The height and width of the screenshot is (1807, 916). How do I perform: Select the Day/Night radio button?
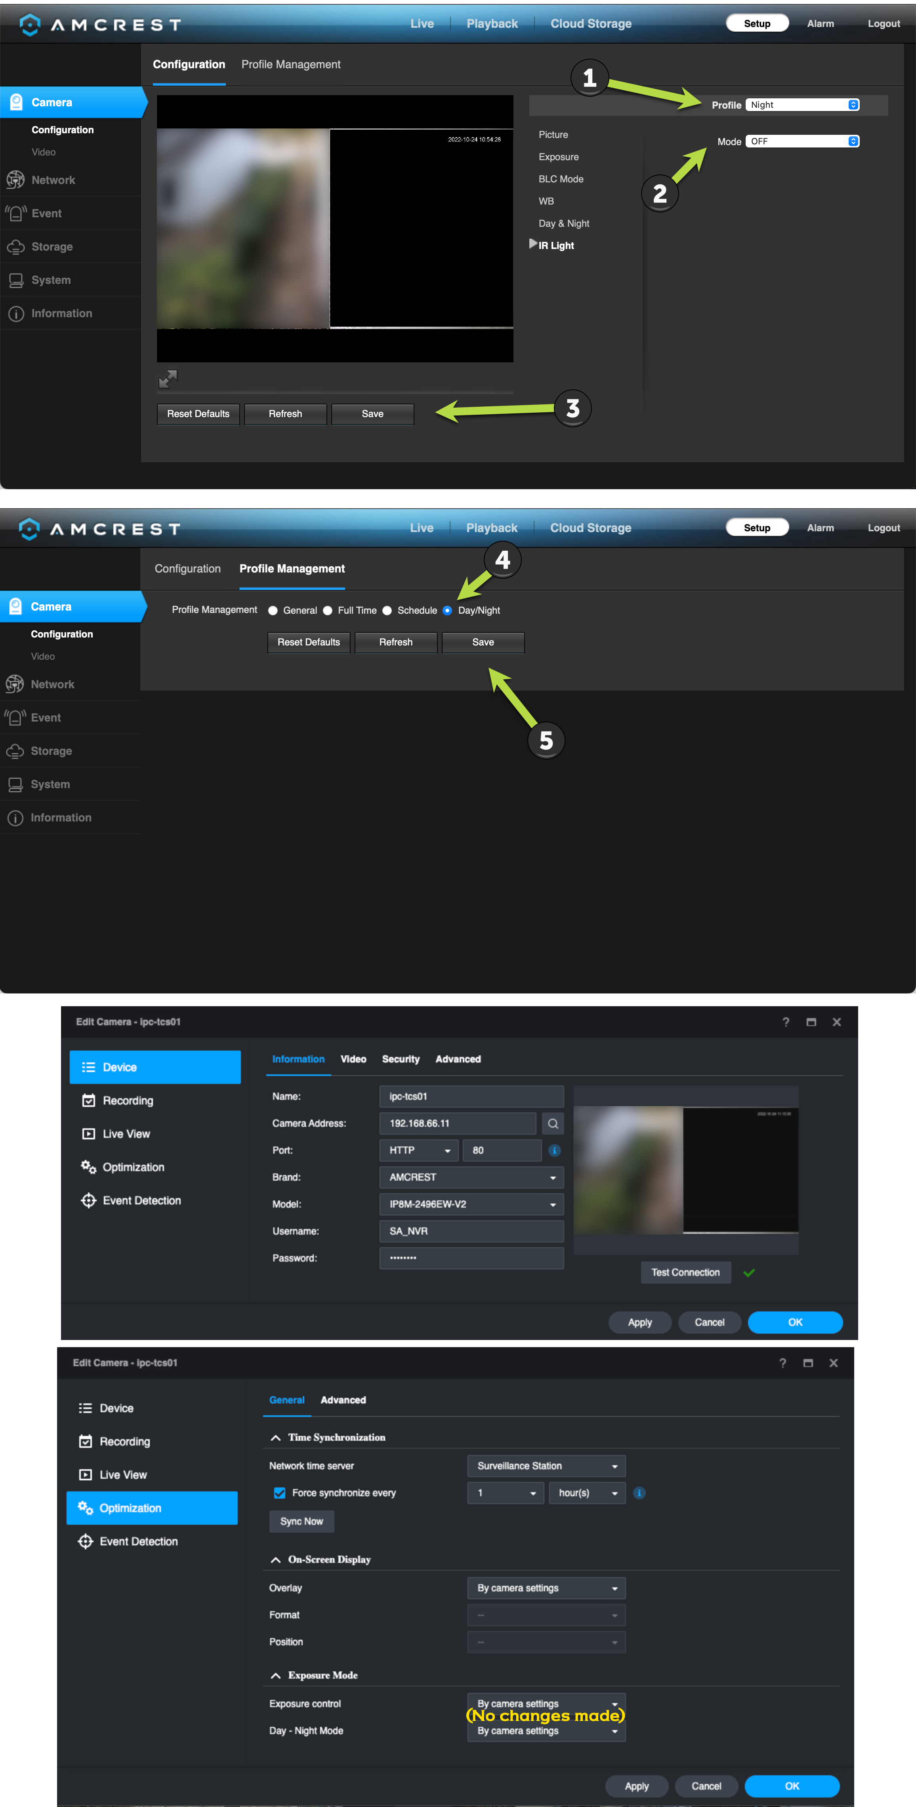pyautogui.click(x=447, y=610)
